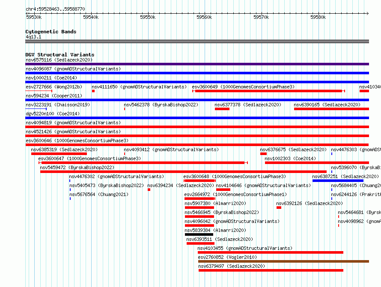The image size is (381, 287).
Task: Click the 4q13.1 cytogenetic band bar
Action: click(197, 41)
